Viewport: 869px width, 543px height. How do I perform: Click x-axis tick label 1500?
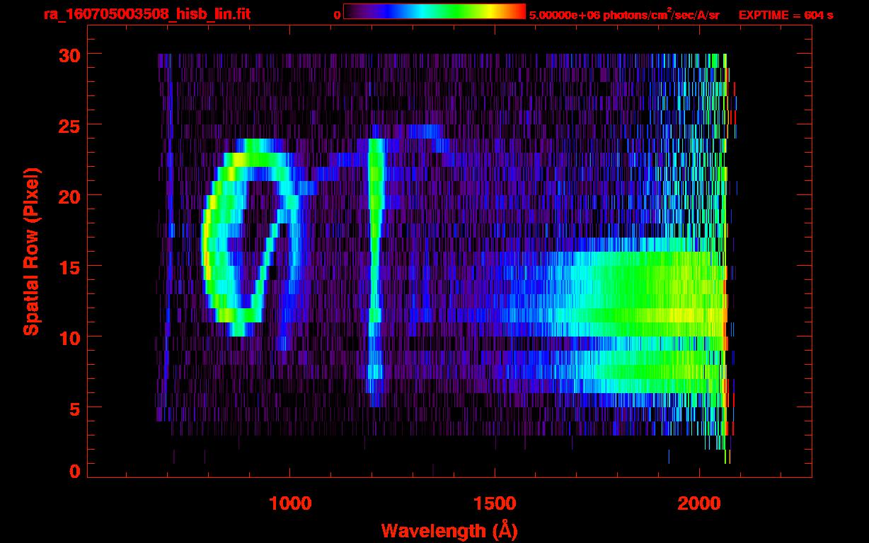click(x=495, y=503)
